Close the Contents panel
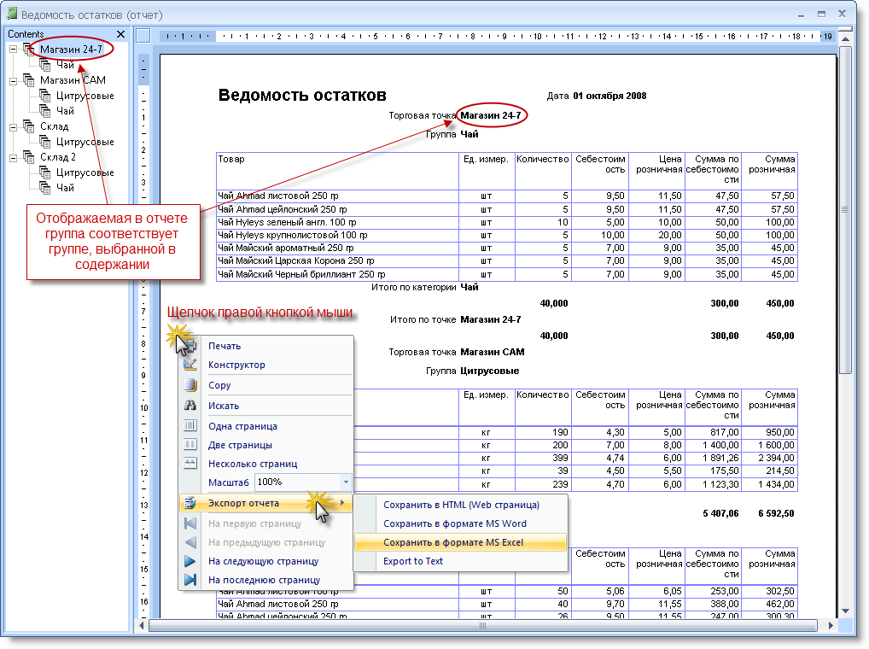Image resolution: width=869 pixels, height=649 pixels. click(x=121, y=34)
